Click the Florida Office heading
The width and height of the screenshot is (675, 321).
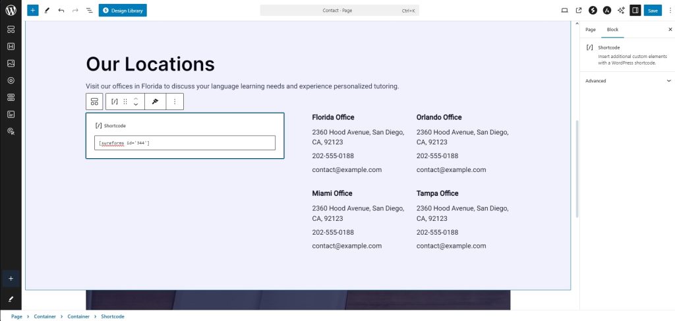click(333, 117)
